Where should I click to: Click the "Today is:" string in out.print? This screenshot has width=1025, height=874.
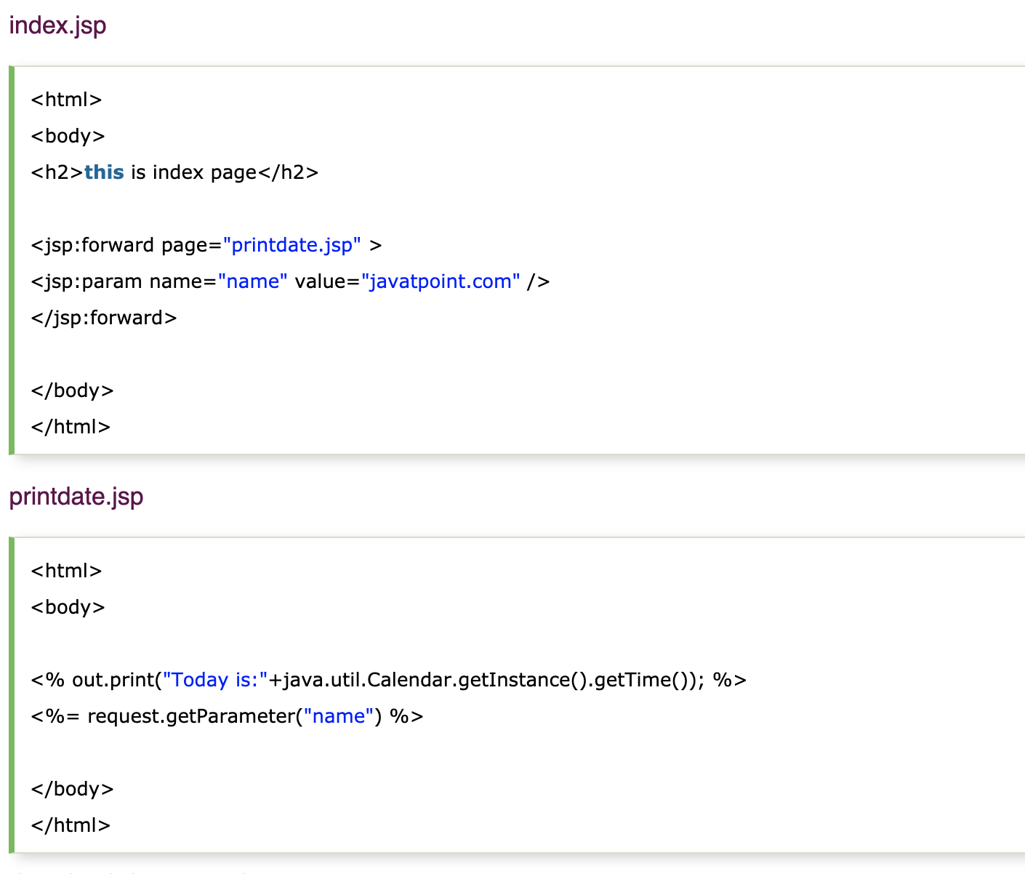215,680
